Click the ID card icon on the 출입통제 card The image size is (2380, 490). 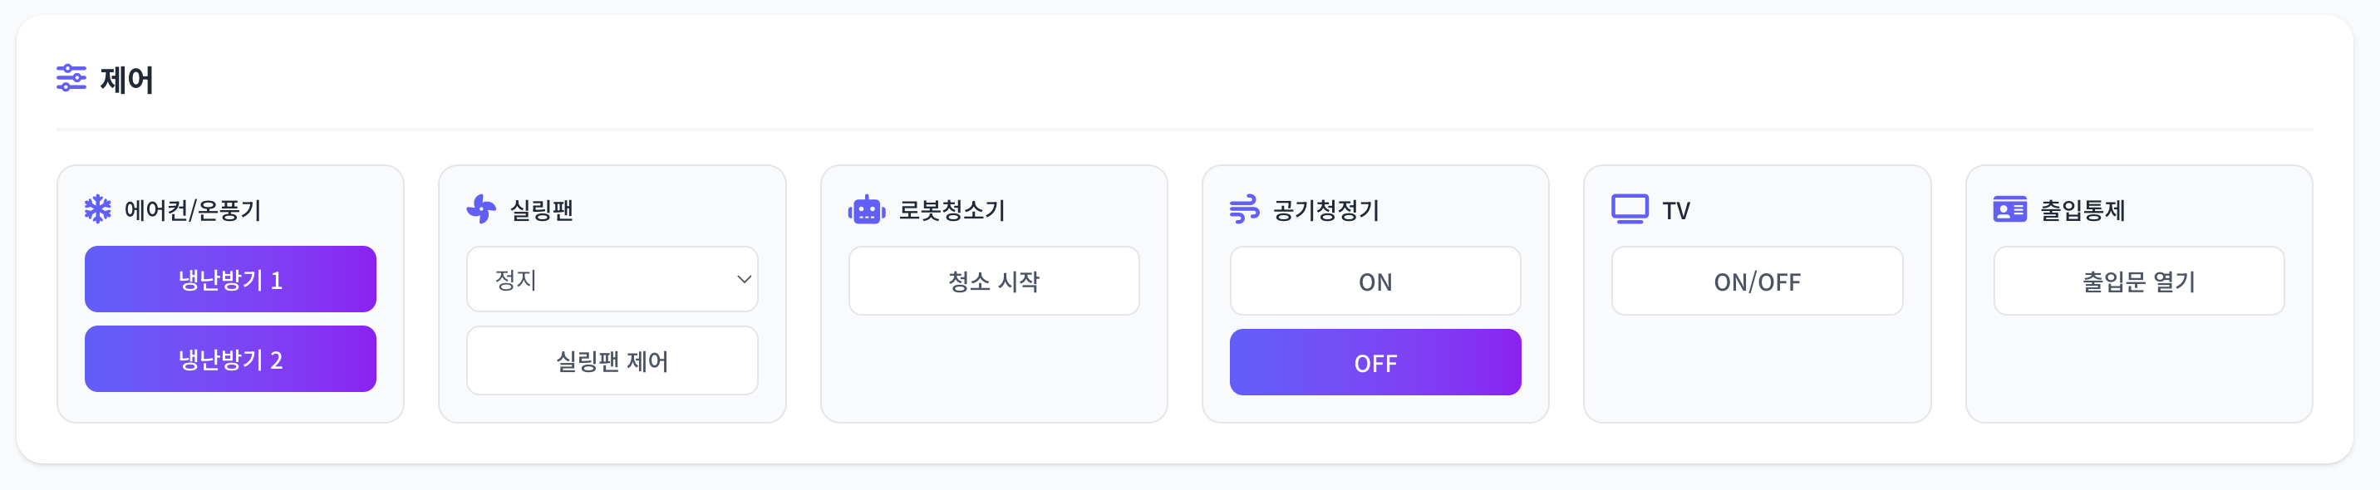(2009, 209)
